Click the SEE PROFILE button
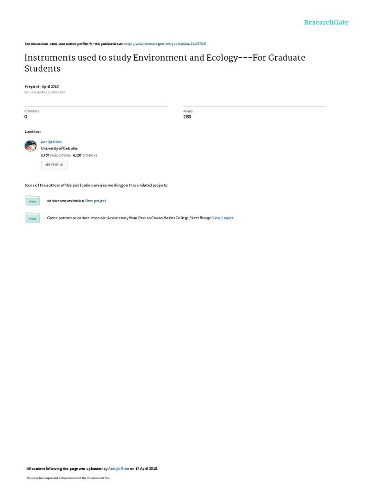367x489 pixels. tap(54, 165)
